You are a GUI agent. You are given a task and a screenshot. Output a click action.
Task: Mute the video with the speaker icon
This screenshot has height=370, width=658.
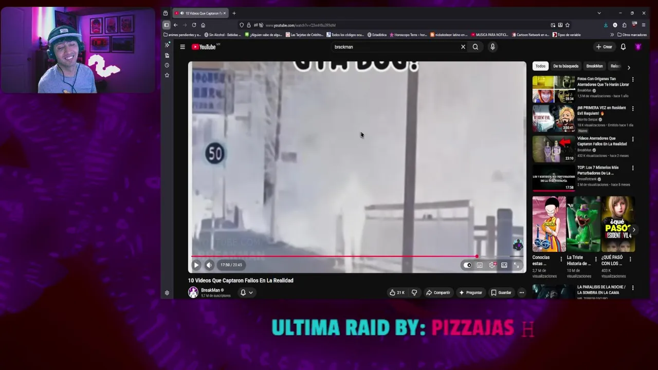click(x=209, y=265)
